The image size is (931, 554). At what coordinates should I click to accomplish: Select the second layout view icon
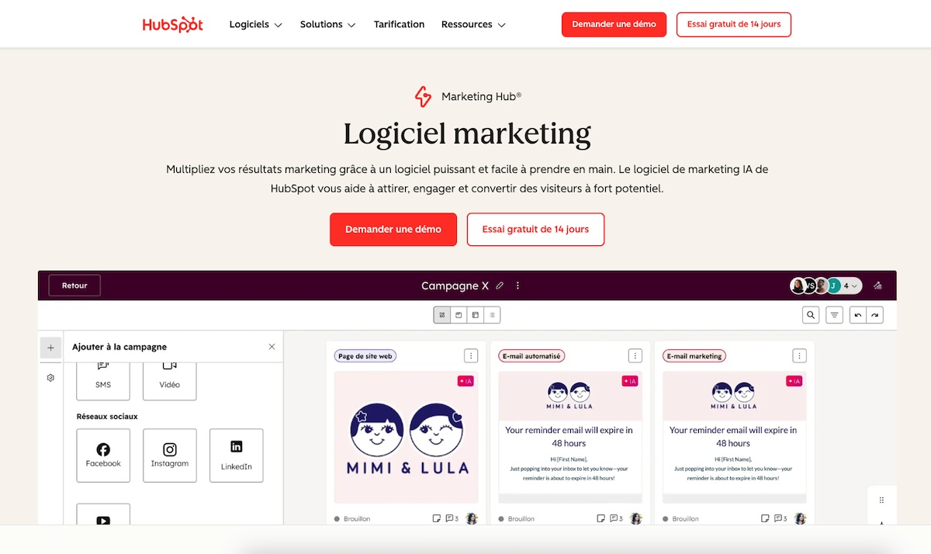pos(459,315)
